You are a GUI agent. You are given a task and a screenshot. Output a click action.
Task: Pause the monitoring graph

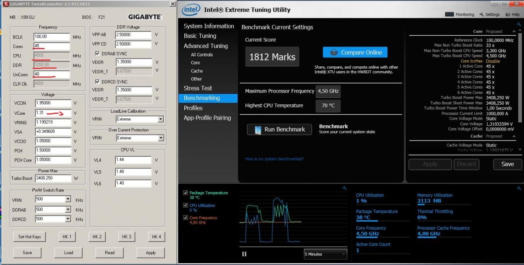pyautogui.click(x=244, y=254)
